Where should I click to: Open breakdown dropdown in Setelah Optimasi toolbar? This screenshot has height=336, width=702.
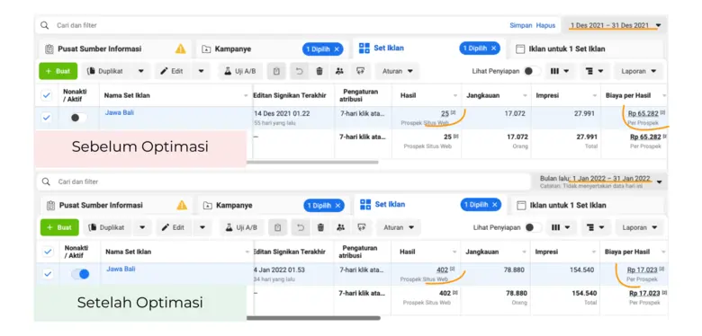point(595,227)
